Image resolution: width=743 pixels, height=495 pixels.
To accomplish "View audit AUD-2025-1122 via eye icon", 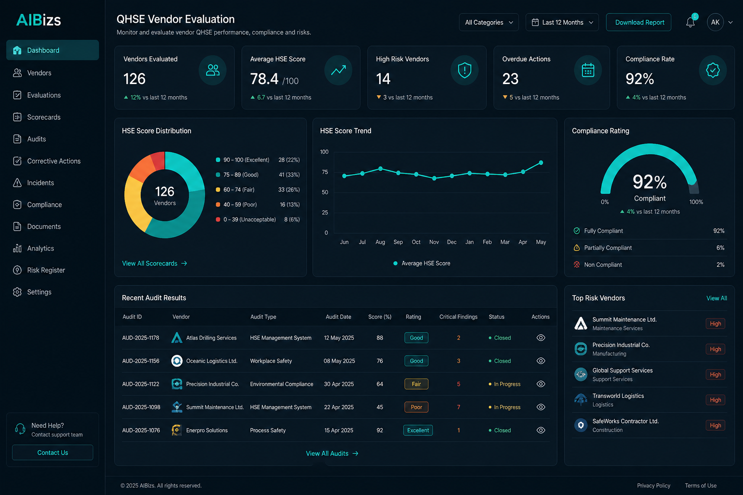I will click(541, 384).
